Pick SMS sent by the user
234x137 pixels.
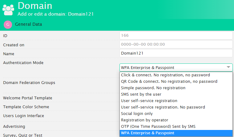click(141, 94)
